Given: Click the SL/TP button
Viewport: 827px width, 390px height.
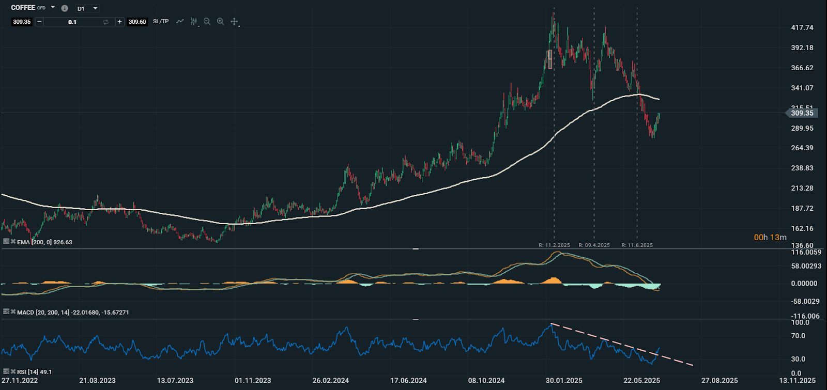Looking at the screenshot, I should [161, 21].
